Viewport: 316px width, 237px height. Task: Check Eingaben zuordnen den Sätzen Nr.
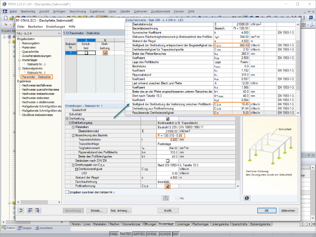point(67,192)
